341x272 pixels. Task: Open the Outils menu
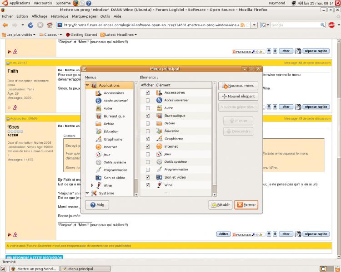pyautogui.click(x=105, y=16)
